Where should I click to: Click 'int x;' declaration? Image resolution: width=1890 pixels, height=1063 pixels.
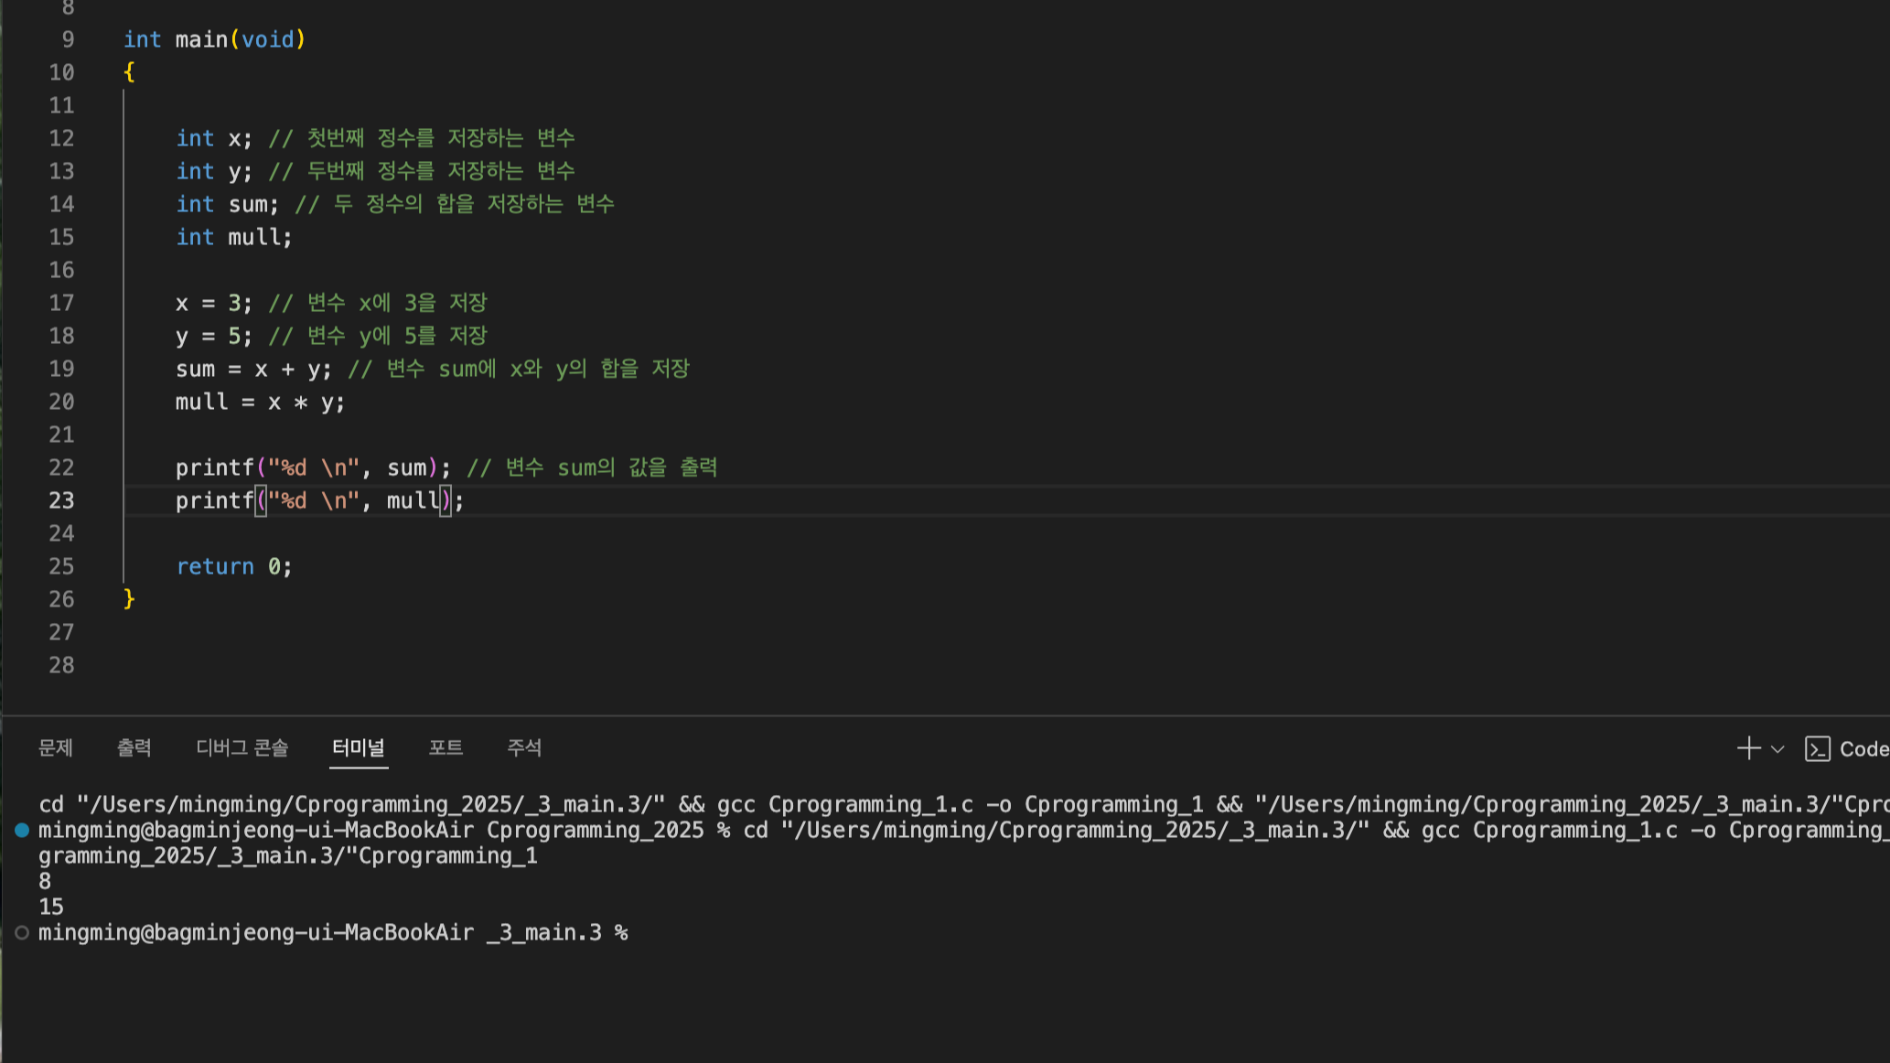(214, 138)
